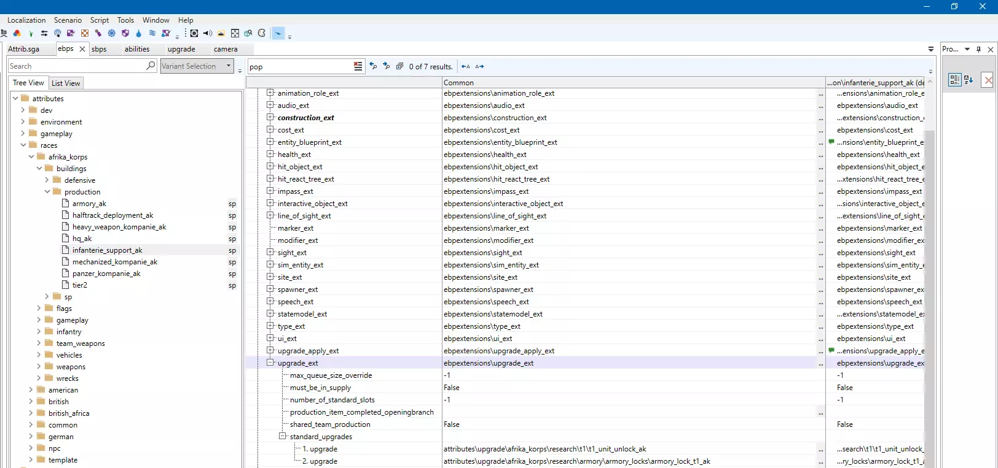Viewport: 998px width, 468px height.
Task: Clear the 'pop' search filter icon
Action: pos(358,66)
